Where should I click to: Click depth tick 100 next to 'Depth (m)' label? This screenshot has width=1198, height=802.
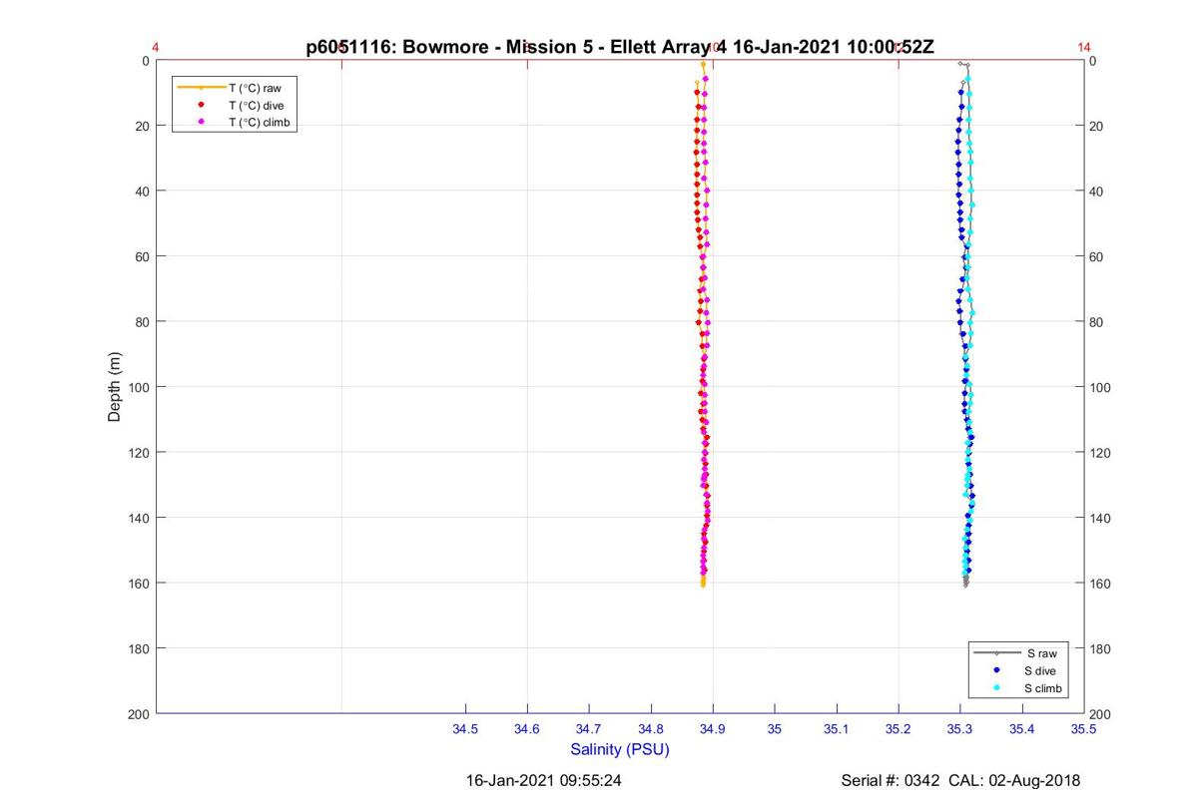pos(139,387)
